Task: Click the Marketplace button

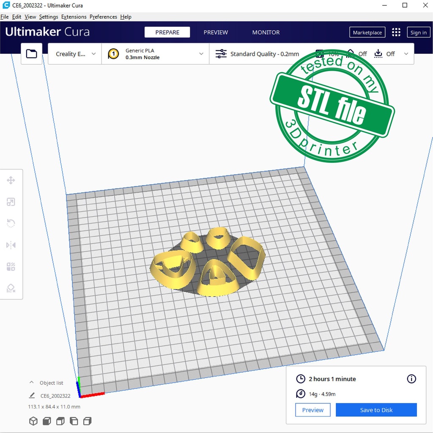Action: (x=367, y=33)
